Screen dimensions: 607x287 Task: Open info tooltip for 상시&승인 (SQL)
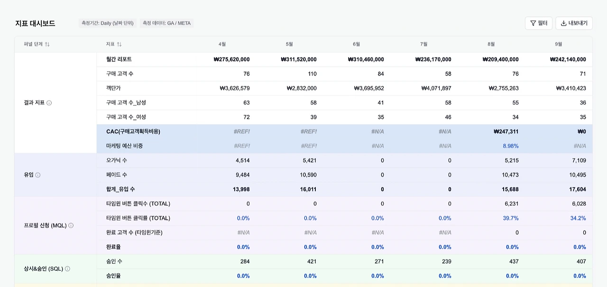67,268
